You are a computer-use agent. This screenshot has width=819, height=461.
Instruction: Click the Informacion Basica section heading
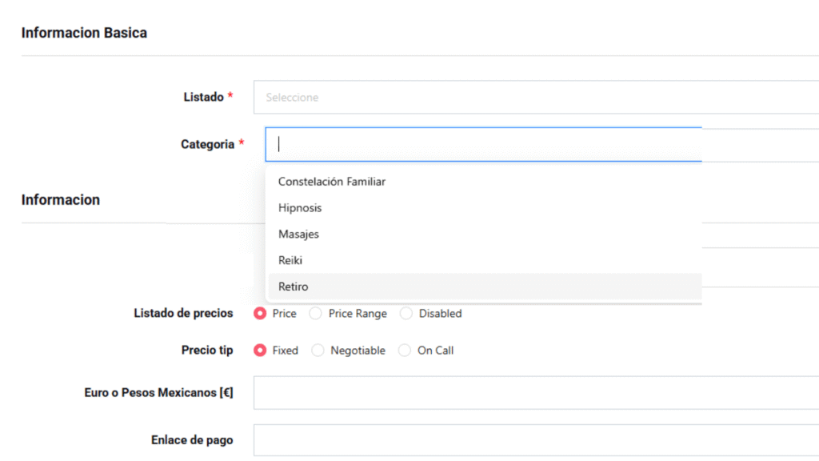(x=84, y=33)
